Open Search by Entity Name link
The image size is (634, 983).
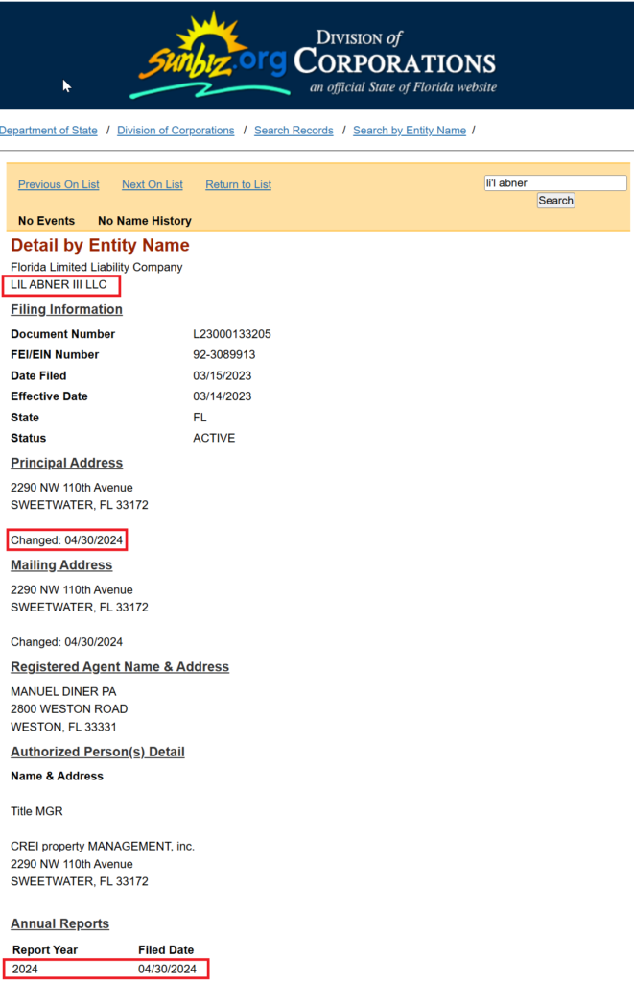[x=410, y=131]
